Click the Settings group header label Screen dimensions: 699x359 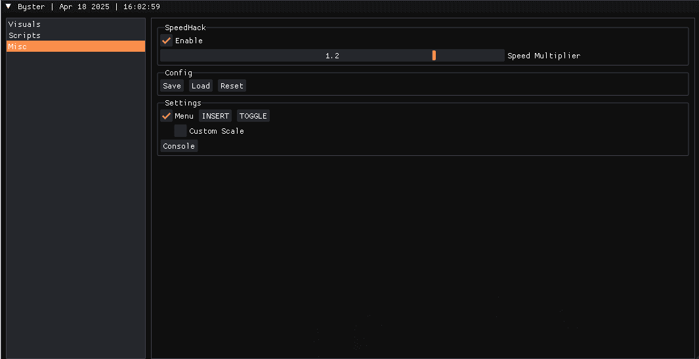tap(182, 103)
